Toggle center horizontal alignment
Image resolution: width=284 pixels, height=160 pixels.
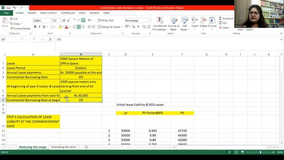coord(79,27)
